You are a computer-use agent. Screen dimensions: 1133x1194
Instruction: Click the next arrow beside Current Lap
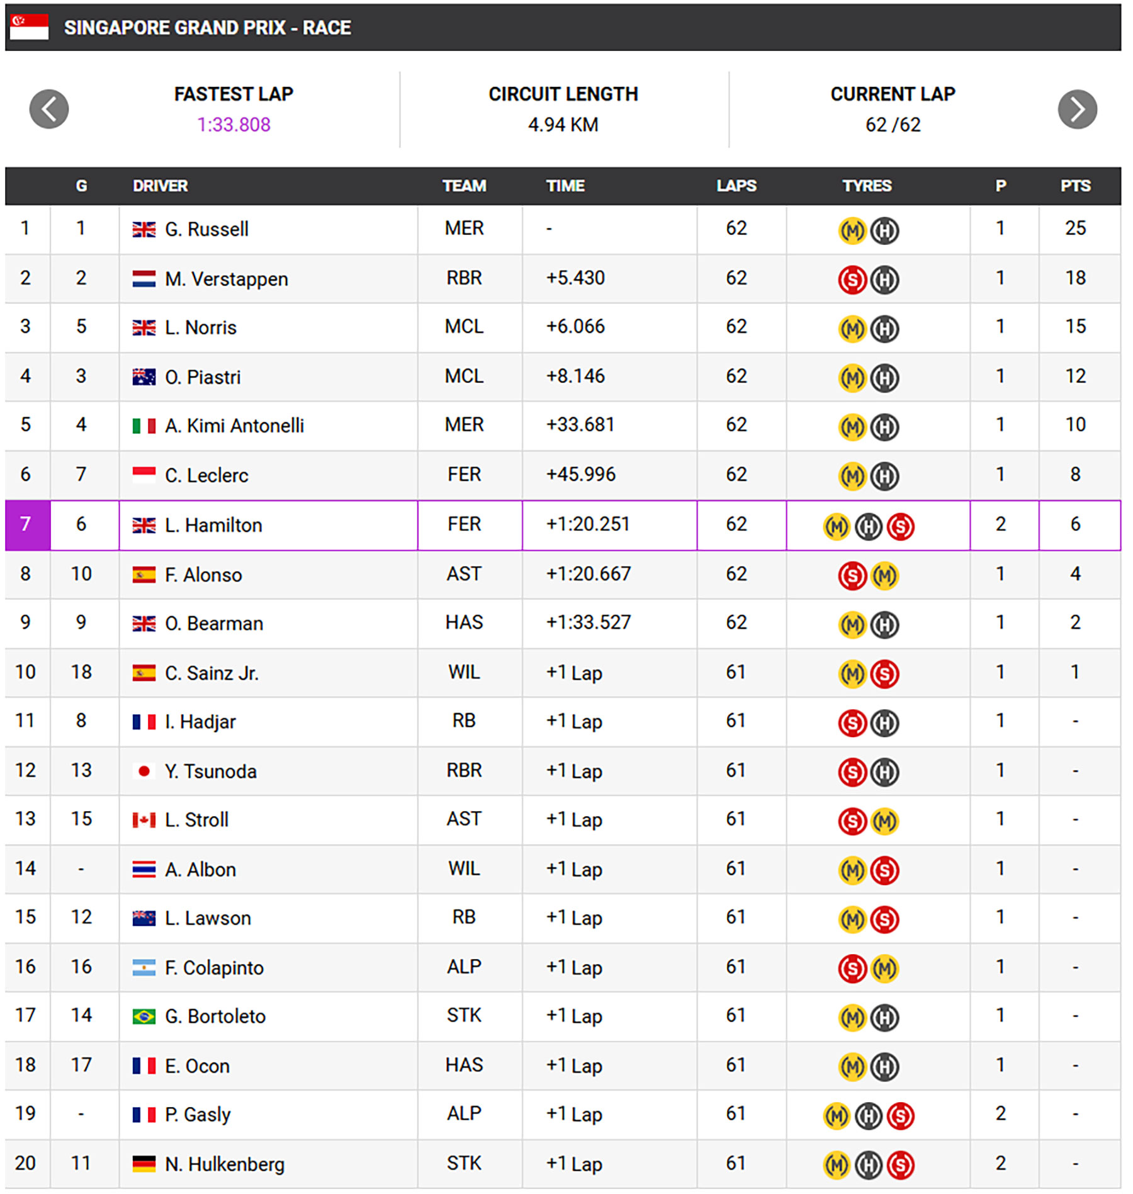click(1076, 110)
